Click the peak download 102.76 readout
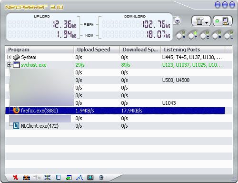 [157, 24]
